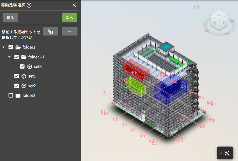The height and width of the screenshot is (161, 238).
Task: Uncheck the folder1 checkbox
Action: [11, 47]
